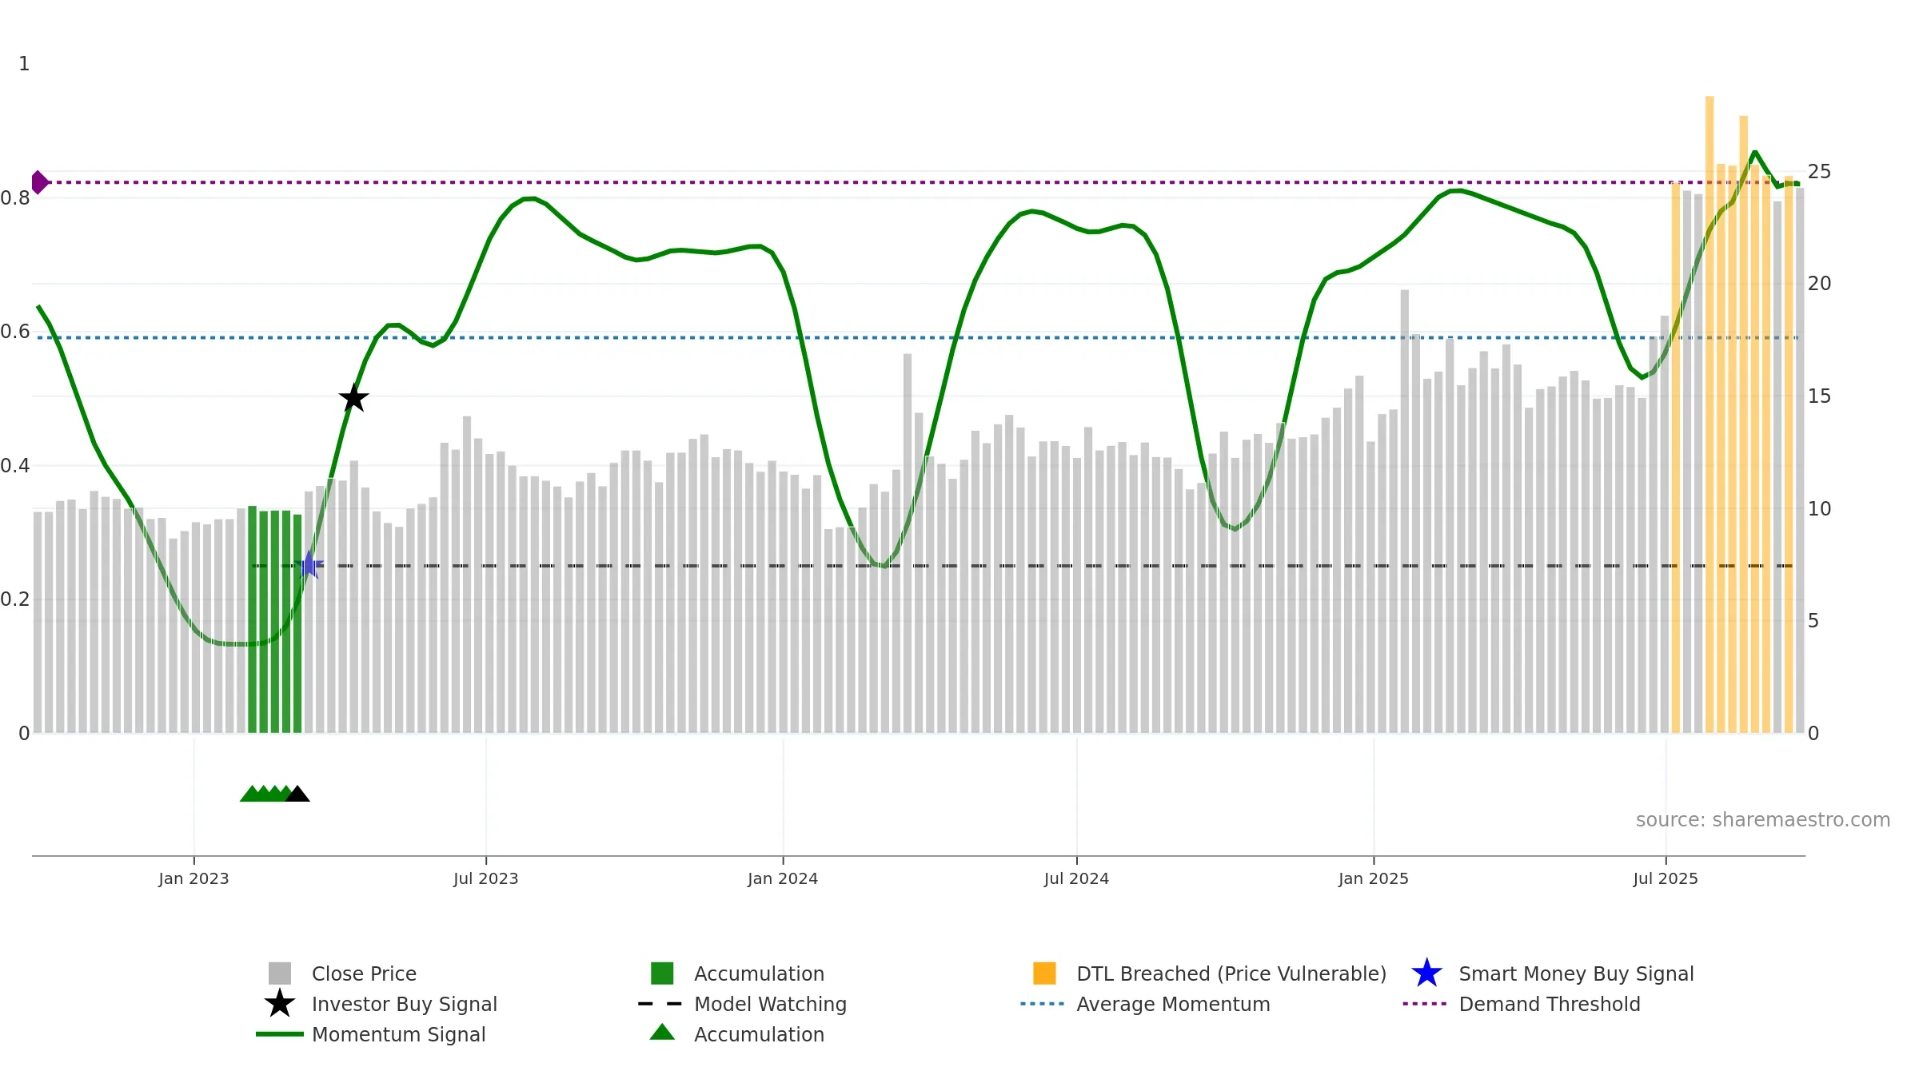1919x1079 pixels.
Task: Click the 0.8 value on left axis
Action: click(15, 198)
